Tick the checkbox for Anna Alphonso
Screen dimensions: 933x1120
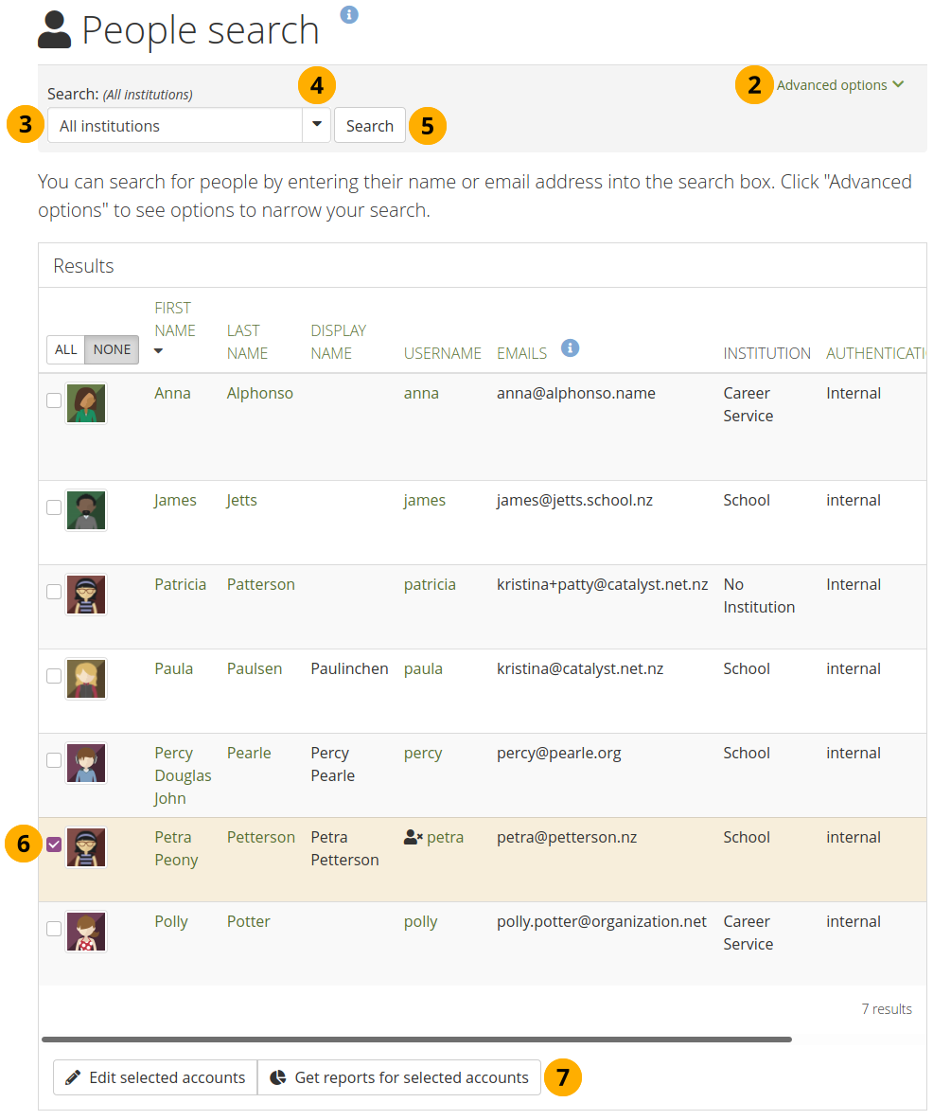[x=54, y=400]
